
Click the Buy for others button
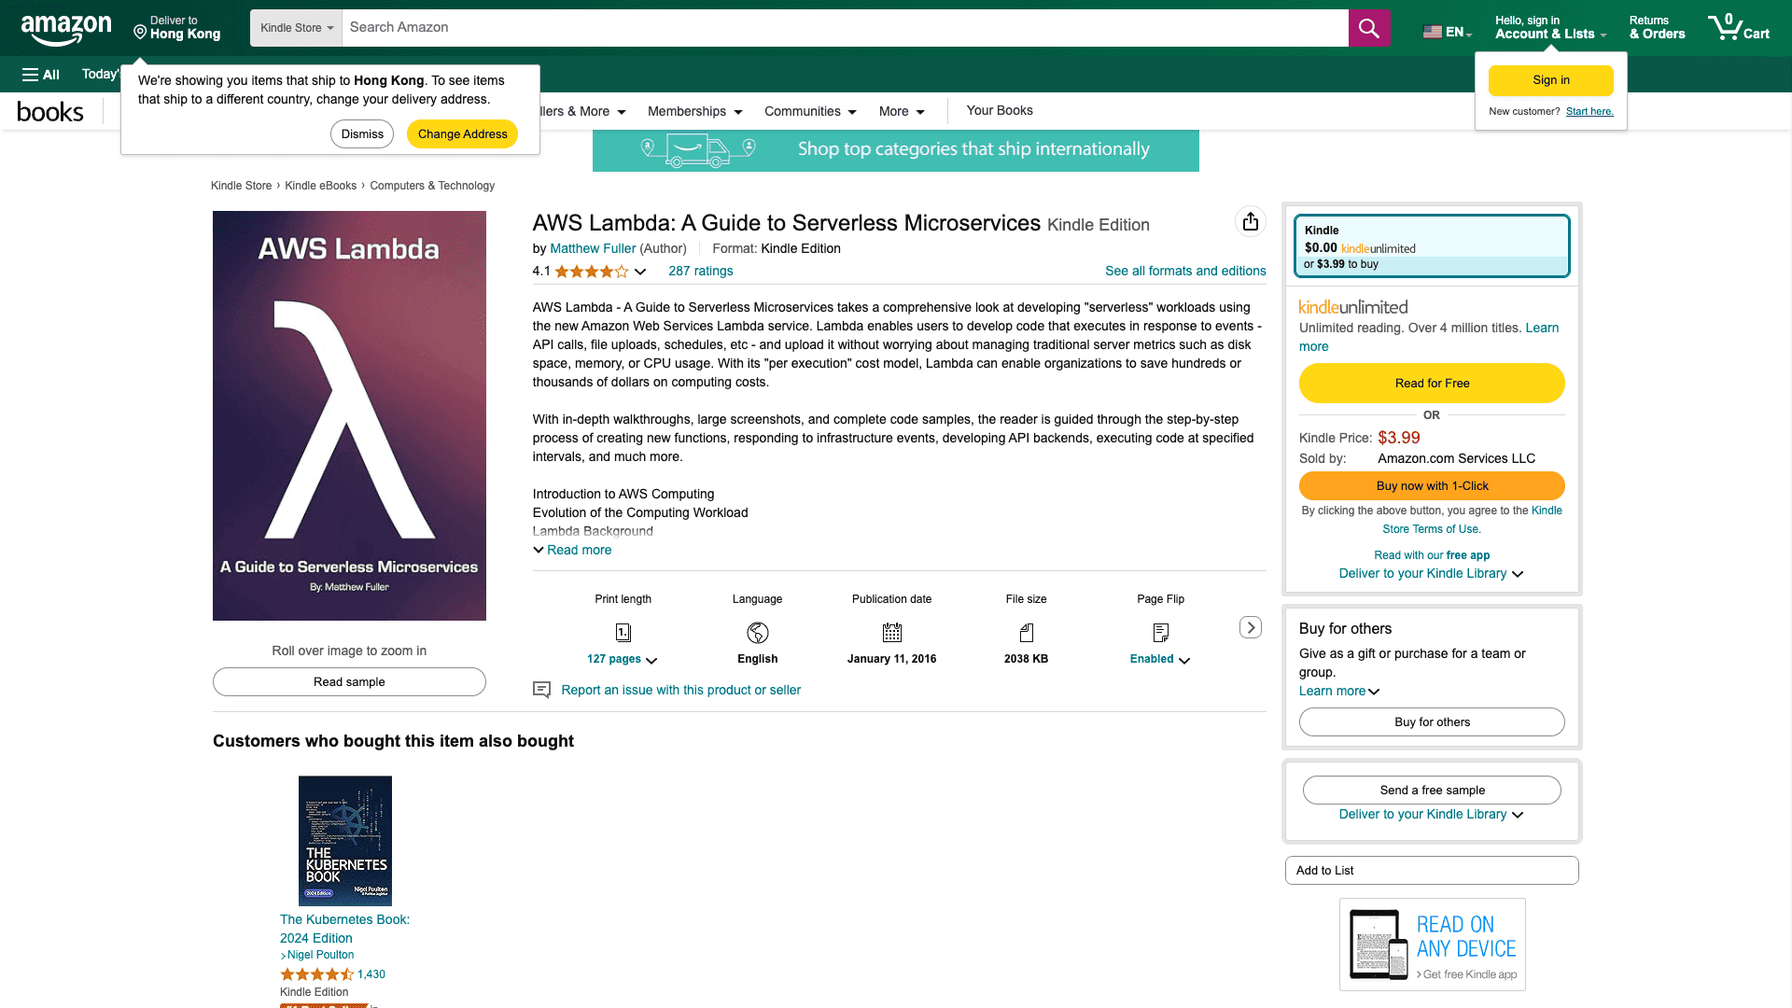click(1432, 721)
